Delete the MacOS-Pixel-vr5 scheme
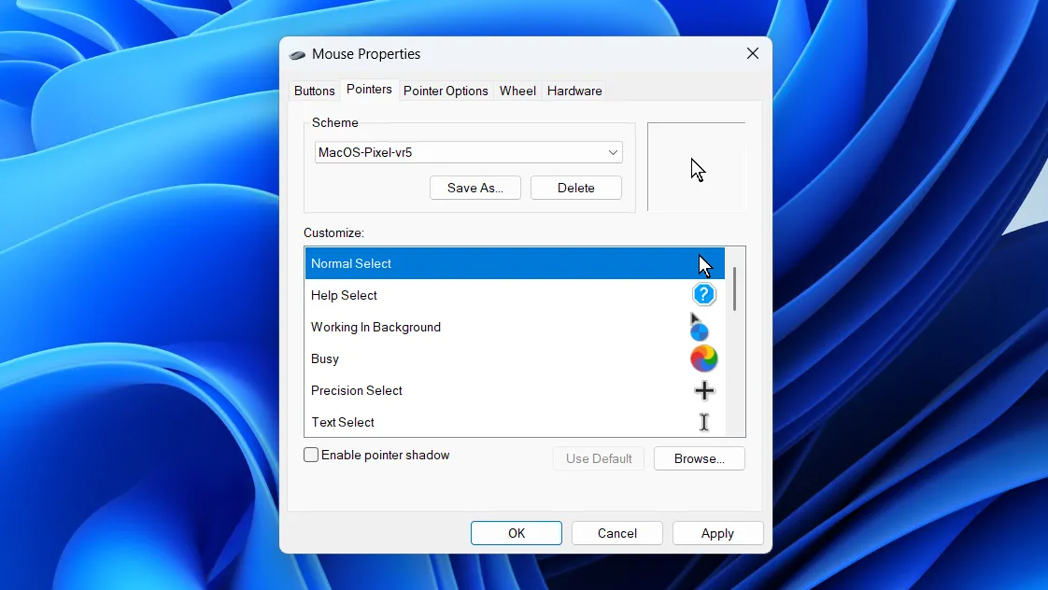 click(575, 188)
